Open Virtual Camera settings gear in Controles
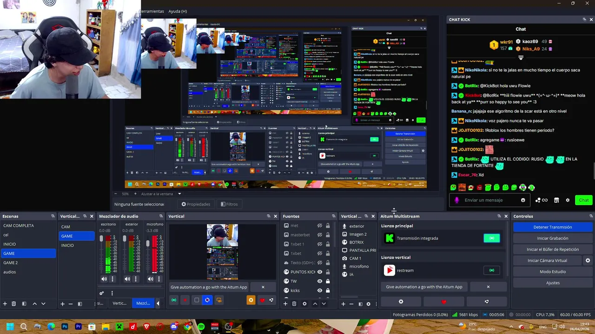Viewport: 595px width, 334px height. (588, 261)
